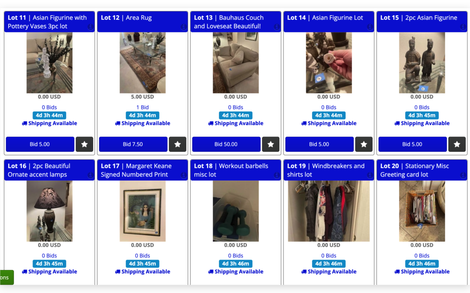The height and width of the screenshot is (293, 470).
Task: Open the Lot 17 Margaret Keane title
Action: point(136,170)
